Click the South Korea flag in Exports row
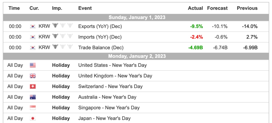This screenshot has height=123, width=272. [x=33, y=27]
